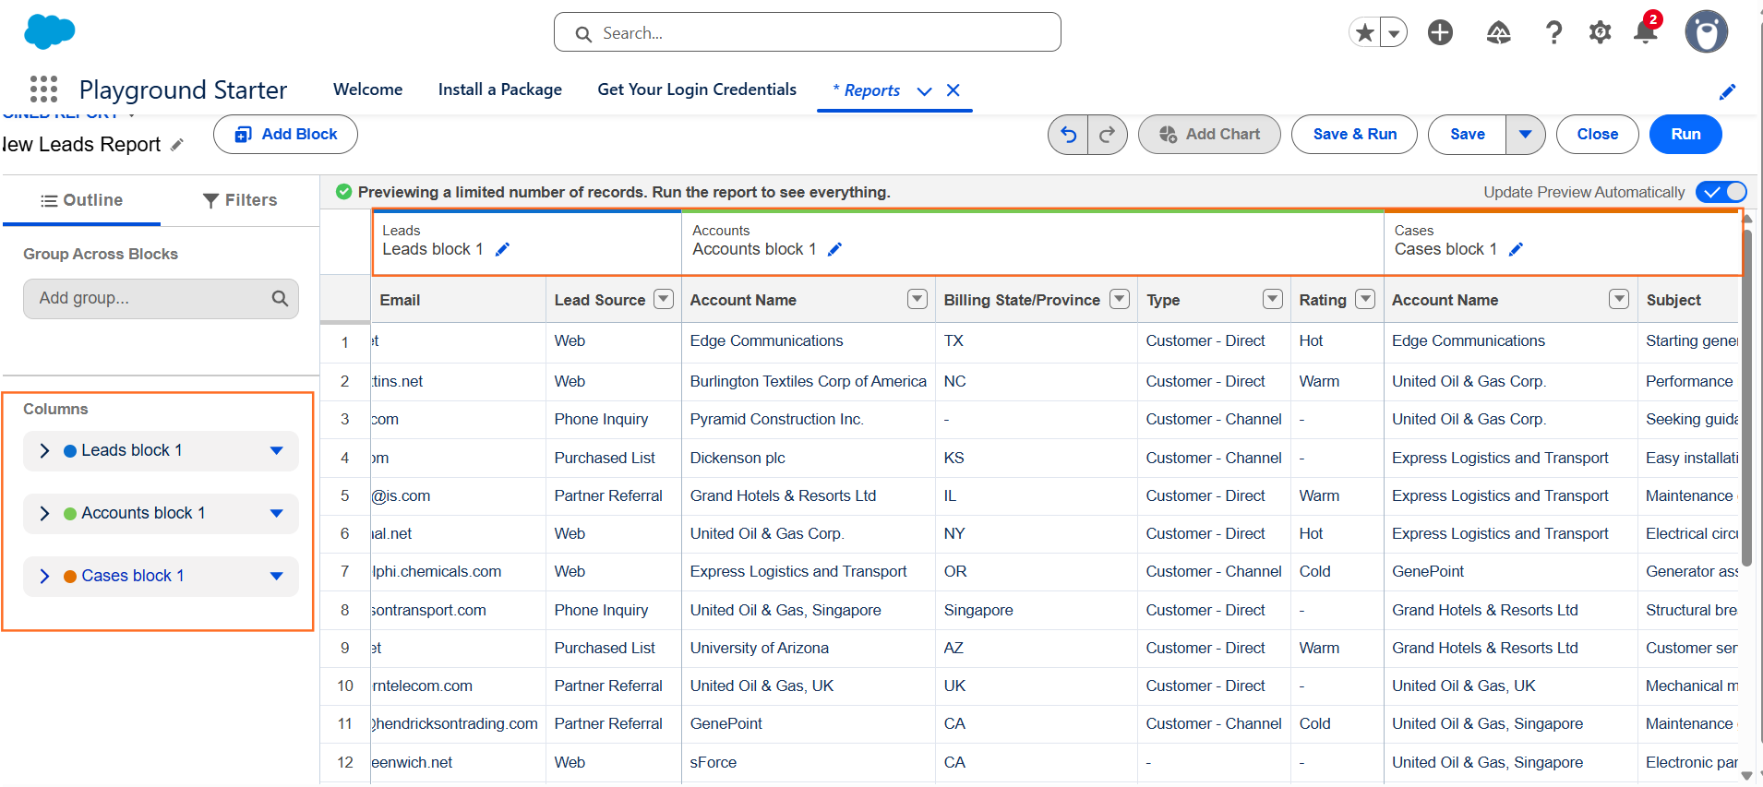1763x787 pixels.
Task: Click the Playground Starter app name
Action: click(183, 89)
